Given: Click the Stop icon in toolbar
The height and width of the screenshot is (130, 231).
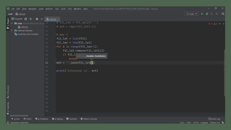Looking at the screenshot, I should pos(217,14).
